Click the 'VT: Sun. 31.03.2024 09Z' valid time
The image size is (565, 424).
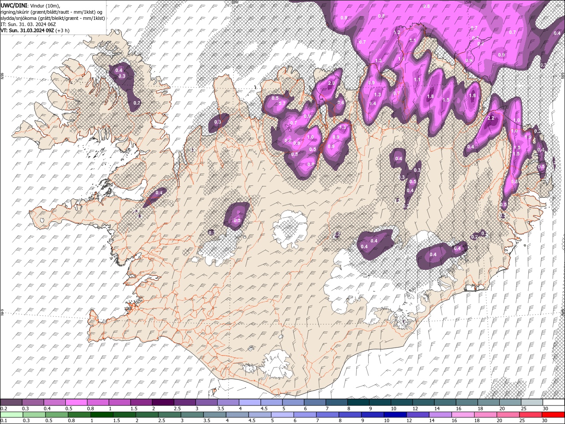[x=27, y=30]
